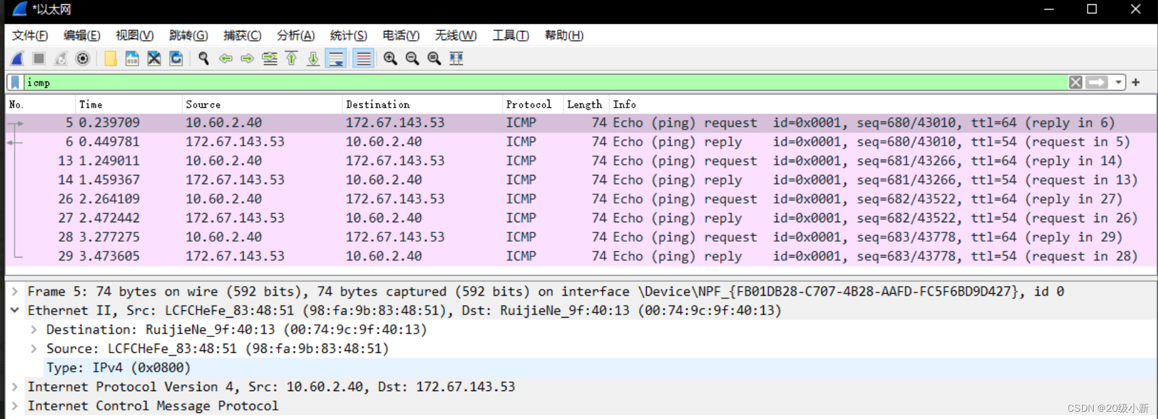This screenshot has width=1158, height=419.
Task: Open capture options gear icon
Action: (x=83, y=58)
